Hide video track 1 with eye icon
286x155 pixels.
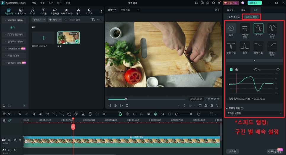coord(20,140)
